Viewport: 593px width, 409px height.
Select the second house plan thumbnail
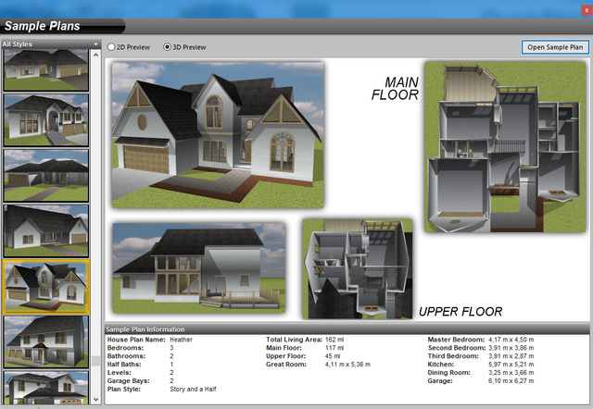tap(45, 120)
